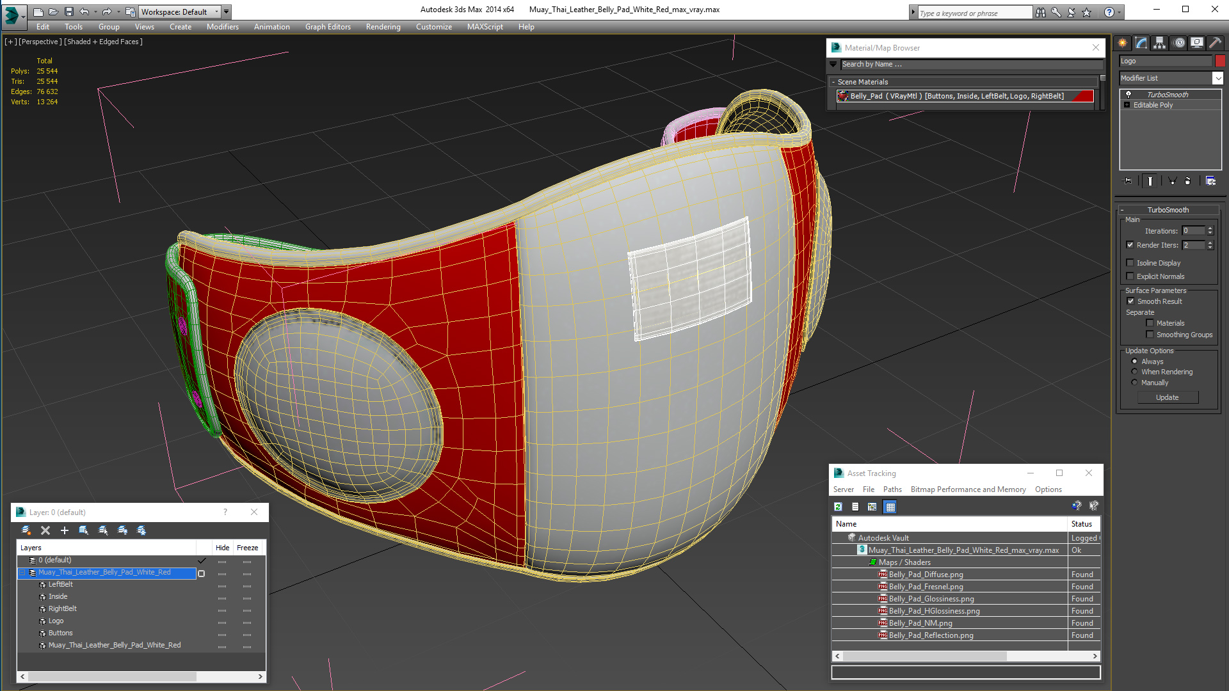The image size is (1229, 691).
Task: Open Material/Map Browser options arrow
Action: coord(833,64)
